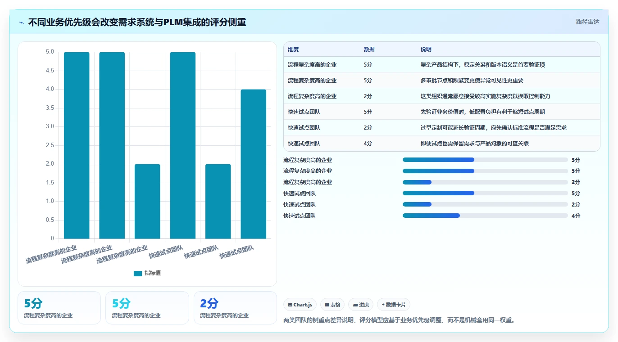
Task: Click the 流程复杂度高的企业 2分 progress bar
Action: [x=485, y=182]
